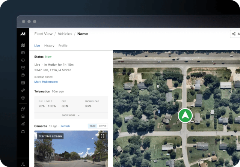Click the Motive logo in the sidebar
Screen dimensions: 240x167
point(23,34)
